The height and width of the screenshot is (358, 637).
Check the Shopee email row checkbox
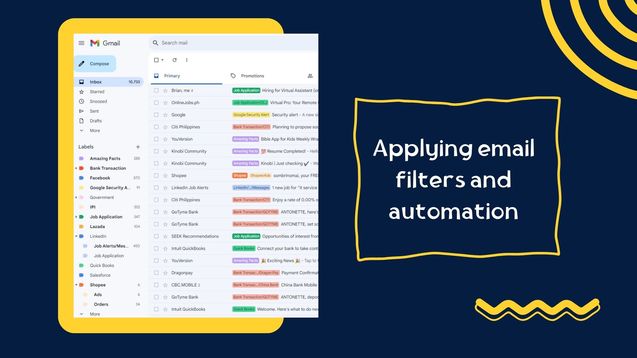156,175
